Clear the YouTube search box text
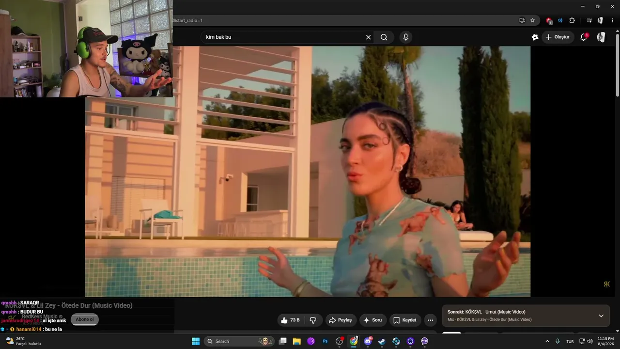620x349 pixels. (368, 37)
